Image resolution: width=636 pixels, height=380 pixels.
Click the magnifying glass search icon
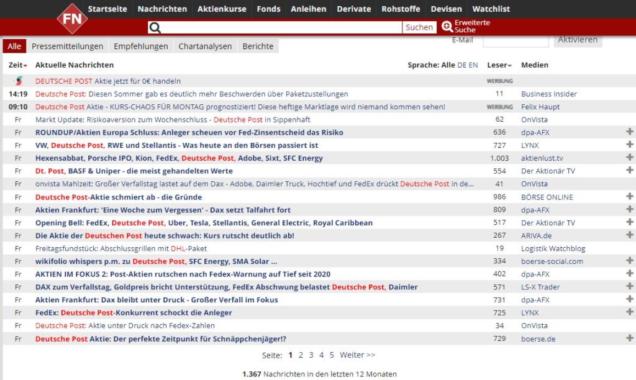(155, 27)
